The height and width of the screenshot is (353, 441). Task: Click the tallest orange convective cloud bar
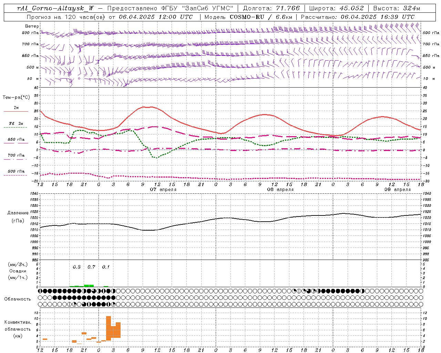pos(109,328)
